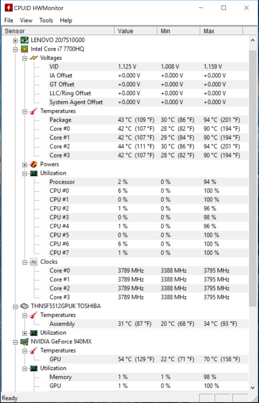The height and width of the screenshot is (403, 259).
Task: Expand the Powers section
Action: [x=24, y=165]
